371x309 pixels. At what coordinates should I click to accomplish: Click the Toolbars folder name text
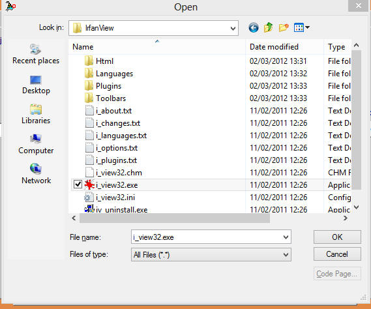[111, 98]
